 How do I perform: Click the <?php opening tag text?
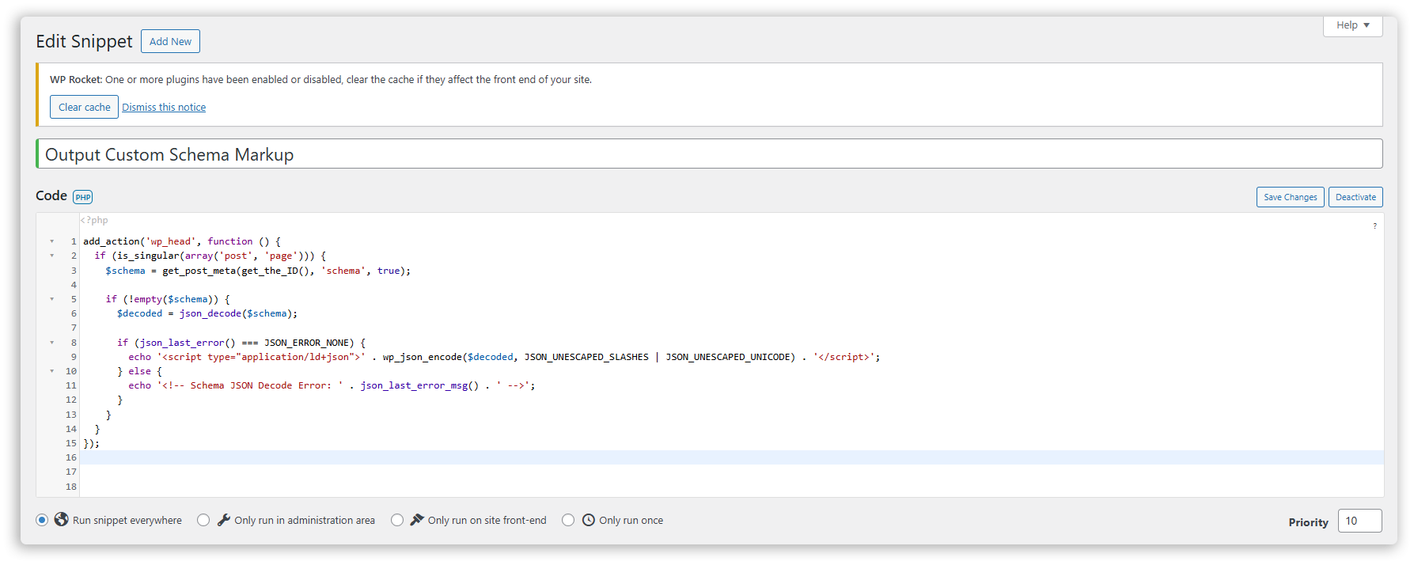coord(94,220)
